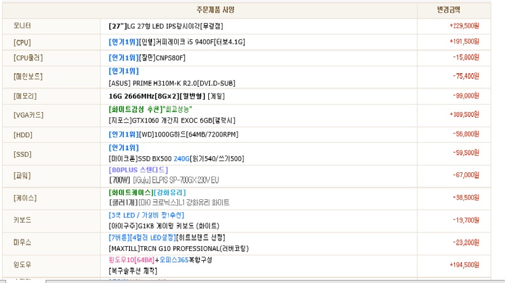Select the [케이스] row label

tap(25, 198)
